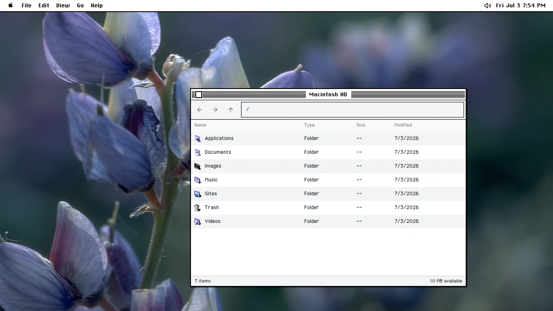Select the Documents folder name
The image size is (553, 311).
click(218, 152)
